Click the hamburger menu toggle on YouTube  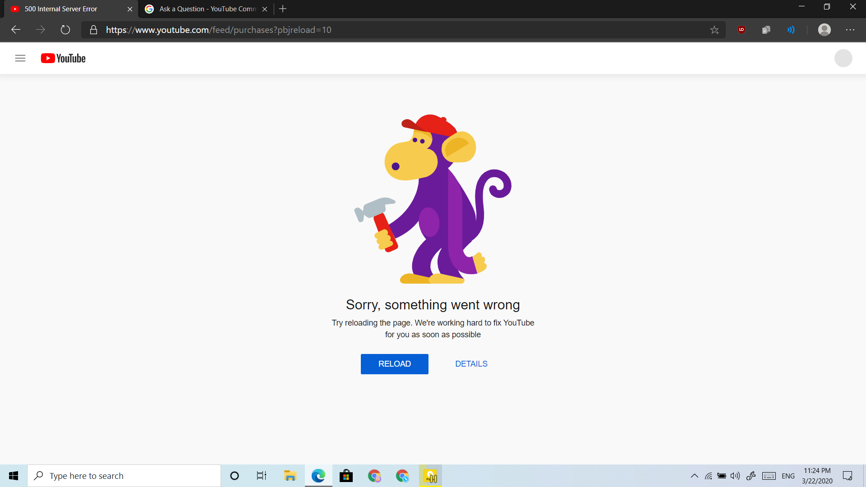pos(20,58)
